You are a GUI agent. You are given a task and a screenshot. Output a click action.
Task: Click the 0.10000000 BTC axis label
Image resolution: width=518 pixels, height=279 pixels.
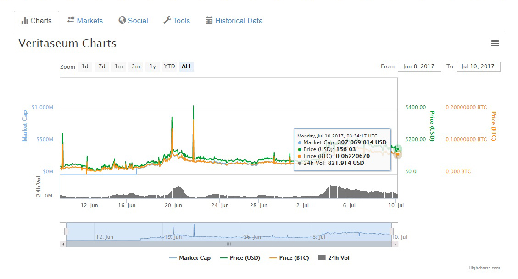466,139
